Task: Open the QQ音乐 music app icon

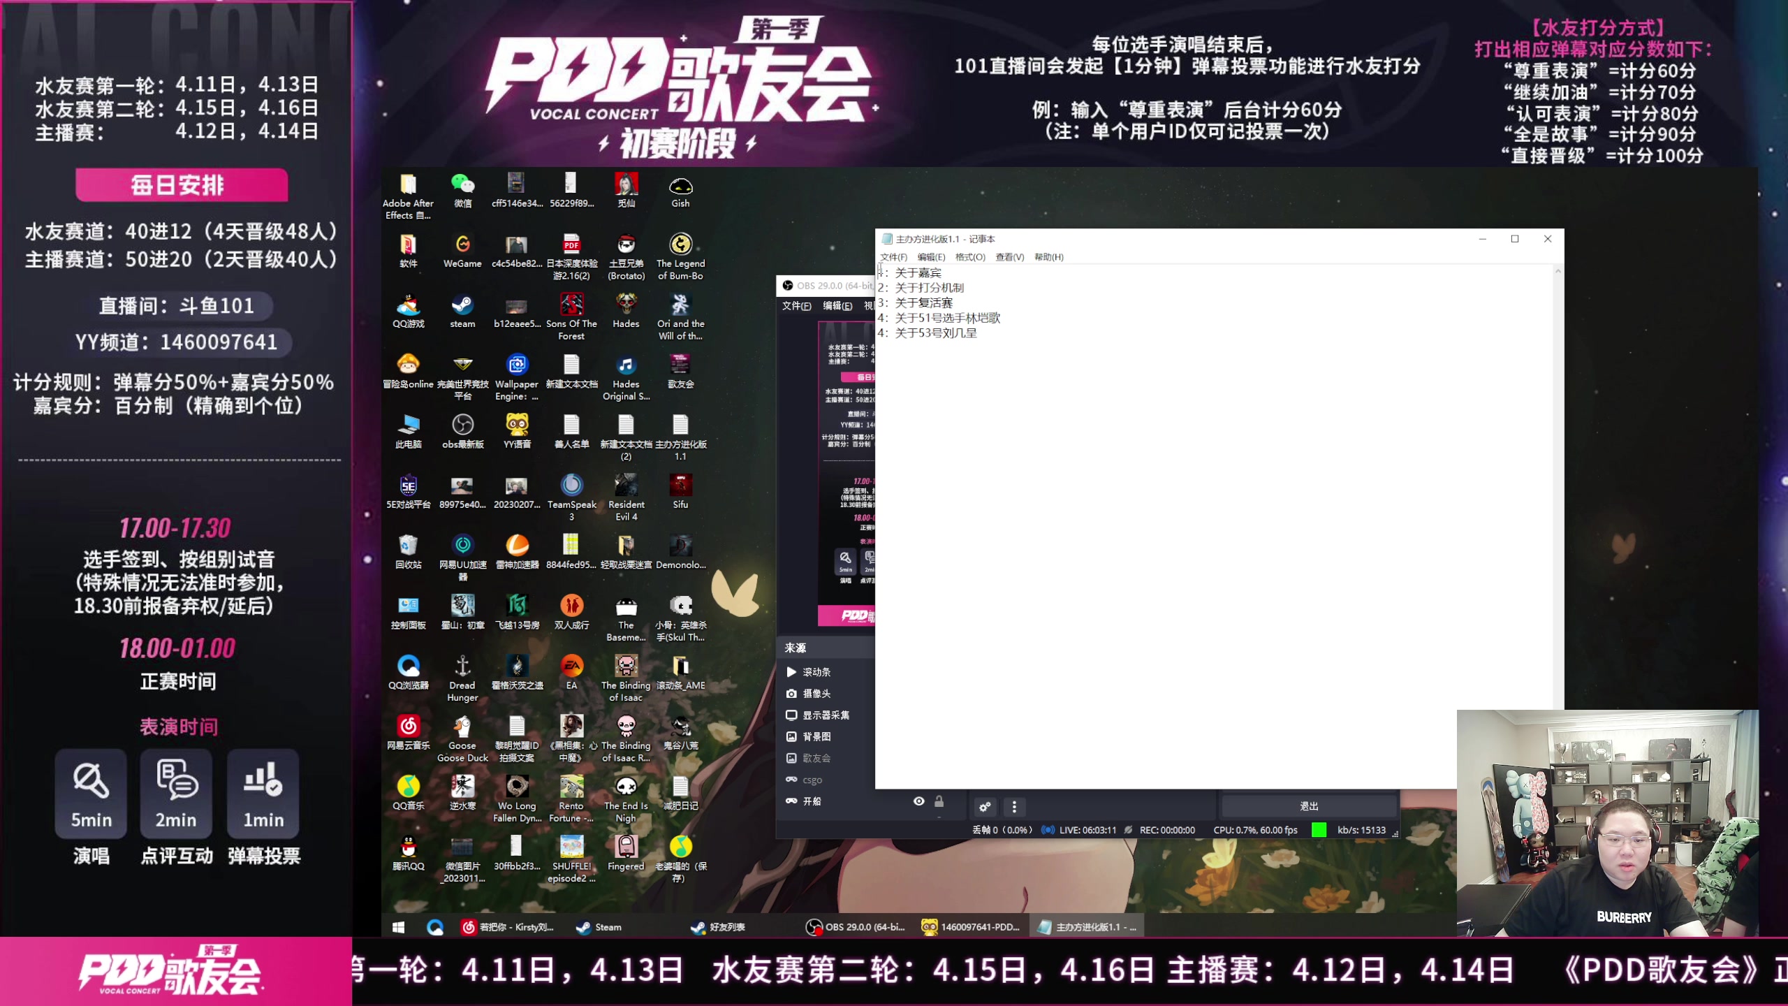Action: pyautogui.click(x=408, y=786)
